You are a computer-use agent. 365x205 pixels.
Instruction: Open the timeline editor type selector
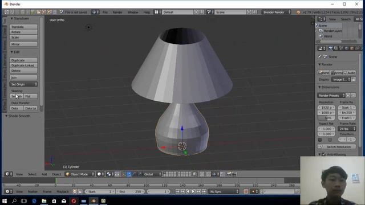point(9,191)
